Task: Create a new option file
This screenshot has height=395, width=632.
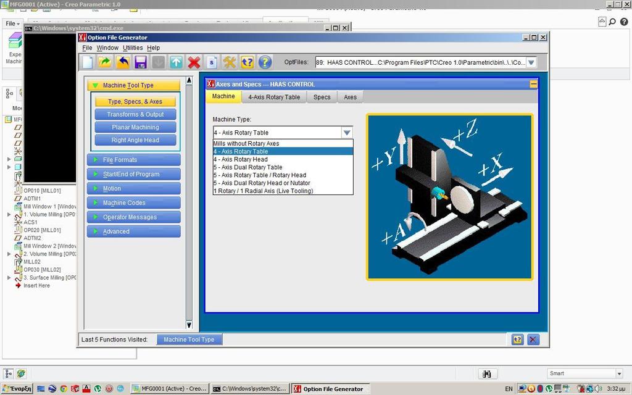Action: pos(88,62)
